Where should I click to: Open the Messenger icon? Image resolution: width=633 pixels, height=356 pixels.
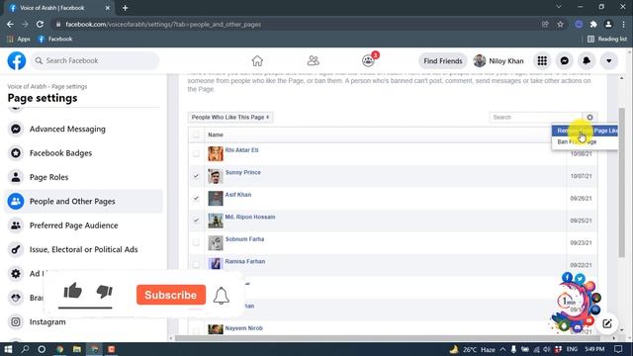tap(565, 61)
